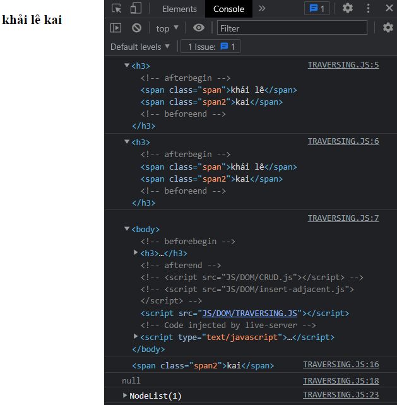The image size is (397, 405).
Task: Expand the h3 node inside body
Action: pyautogui.click(x=136, y=252)
